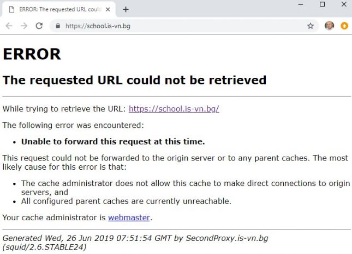Open the user profile avatar

(329, 26)
